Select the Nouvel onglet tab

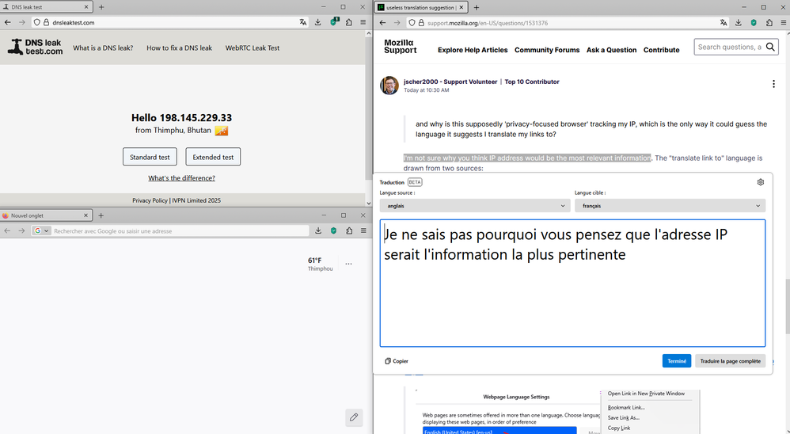pyautogui.click(x=45, y=215)
